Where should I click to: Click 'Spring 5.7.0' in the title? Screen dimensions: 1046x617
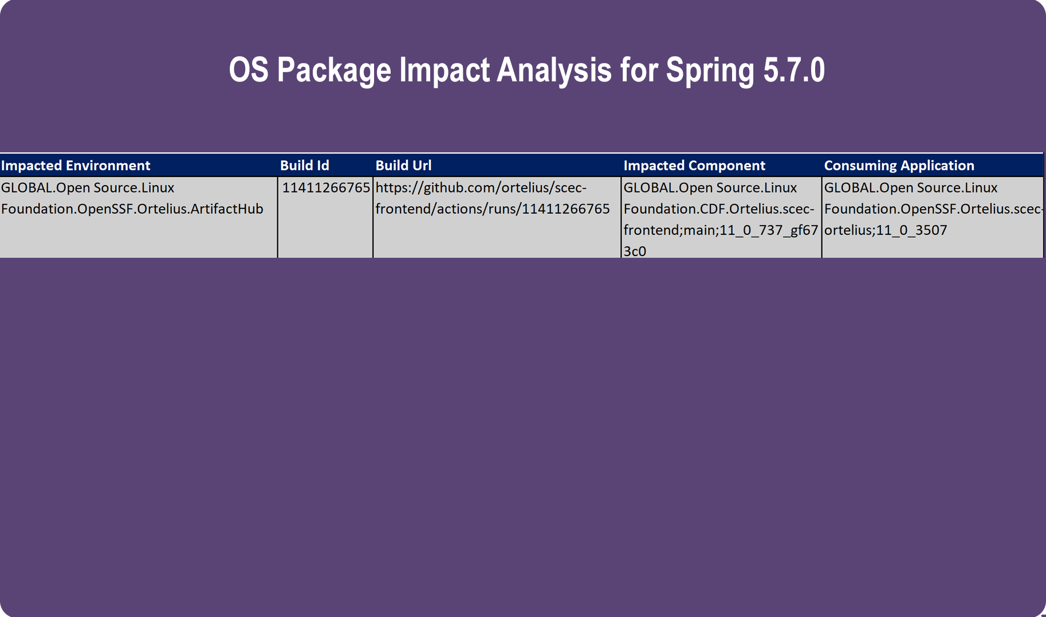pos(745,70)
